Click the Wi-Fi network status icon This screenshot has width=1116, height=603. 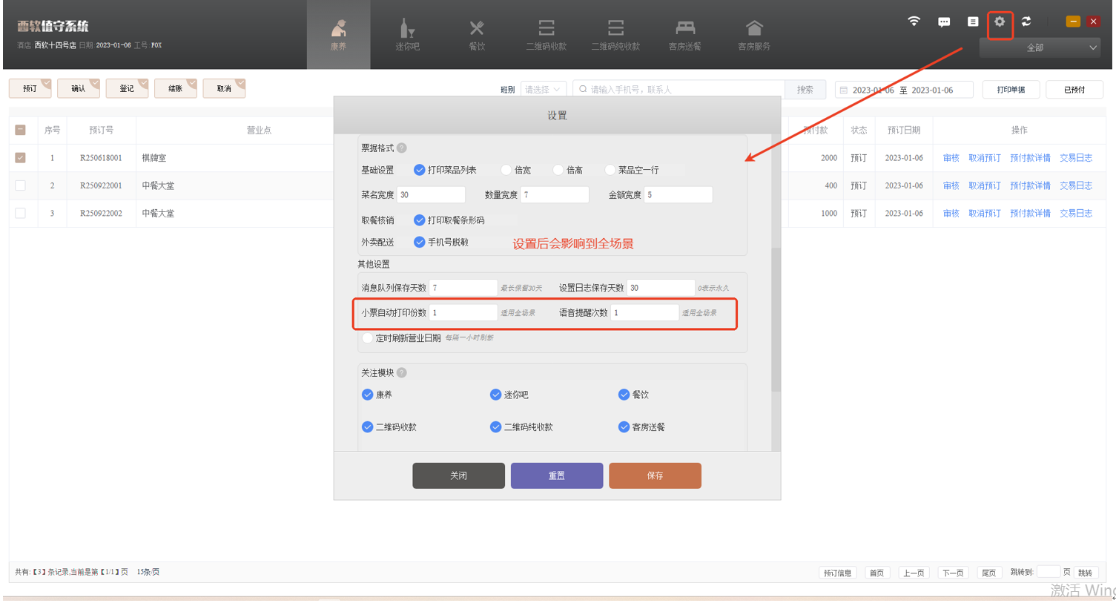point(914,22)
